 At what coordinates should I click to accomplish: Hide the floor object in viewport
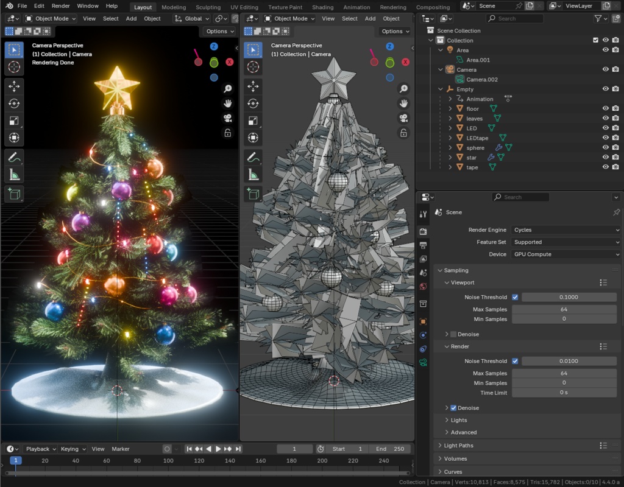point(606,108)
